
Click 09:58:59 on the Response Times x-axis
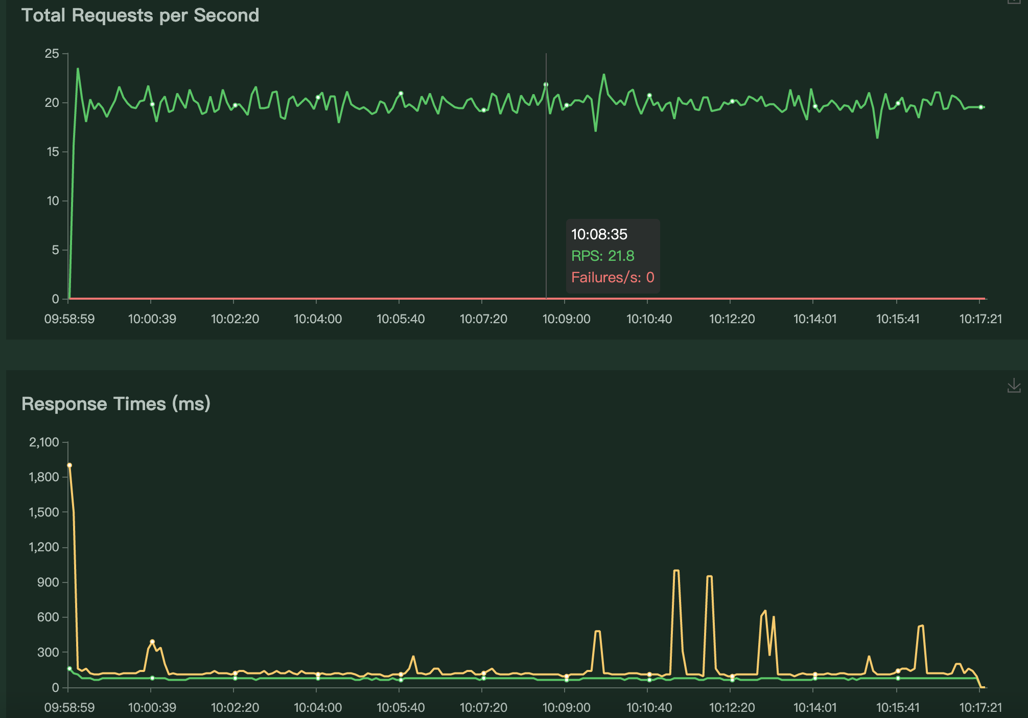tap(69, 708)
